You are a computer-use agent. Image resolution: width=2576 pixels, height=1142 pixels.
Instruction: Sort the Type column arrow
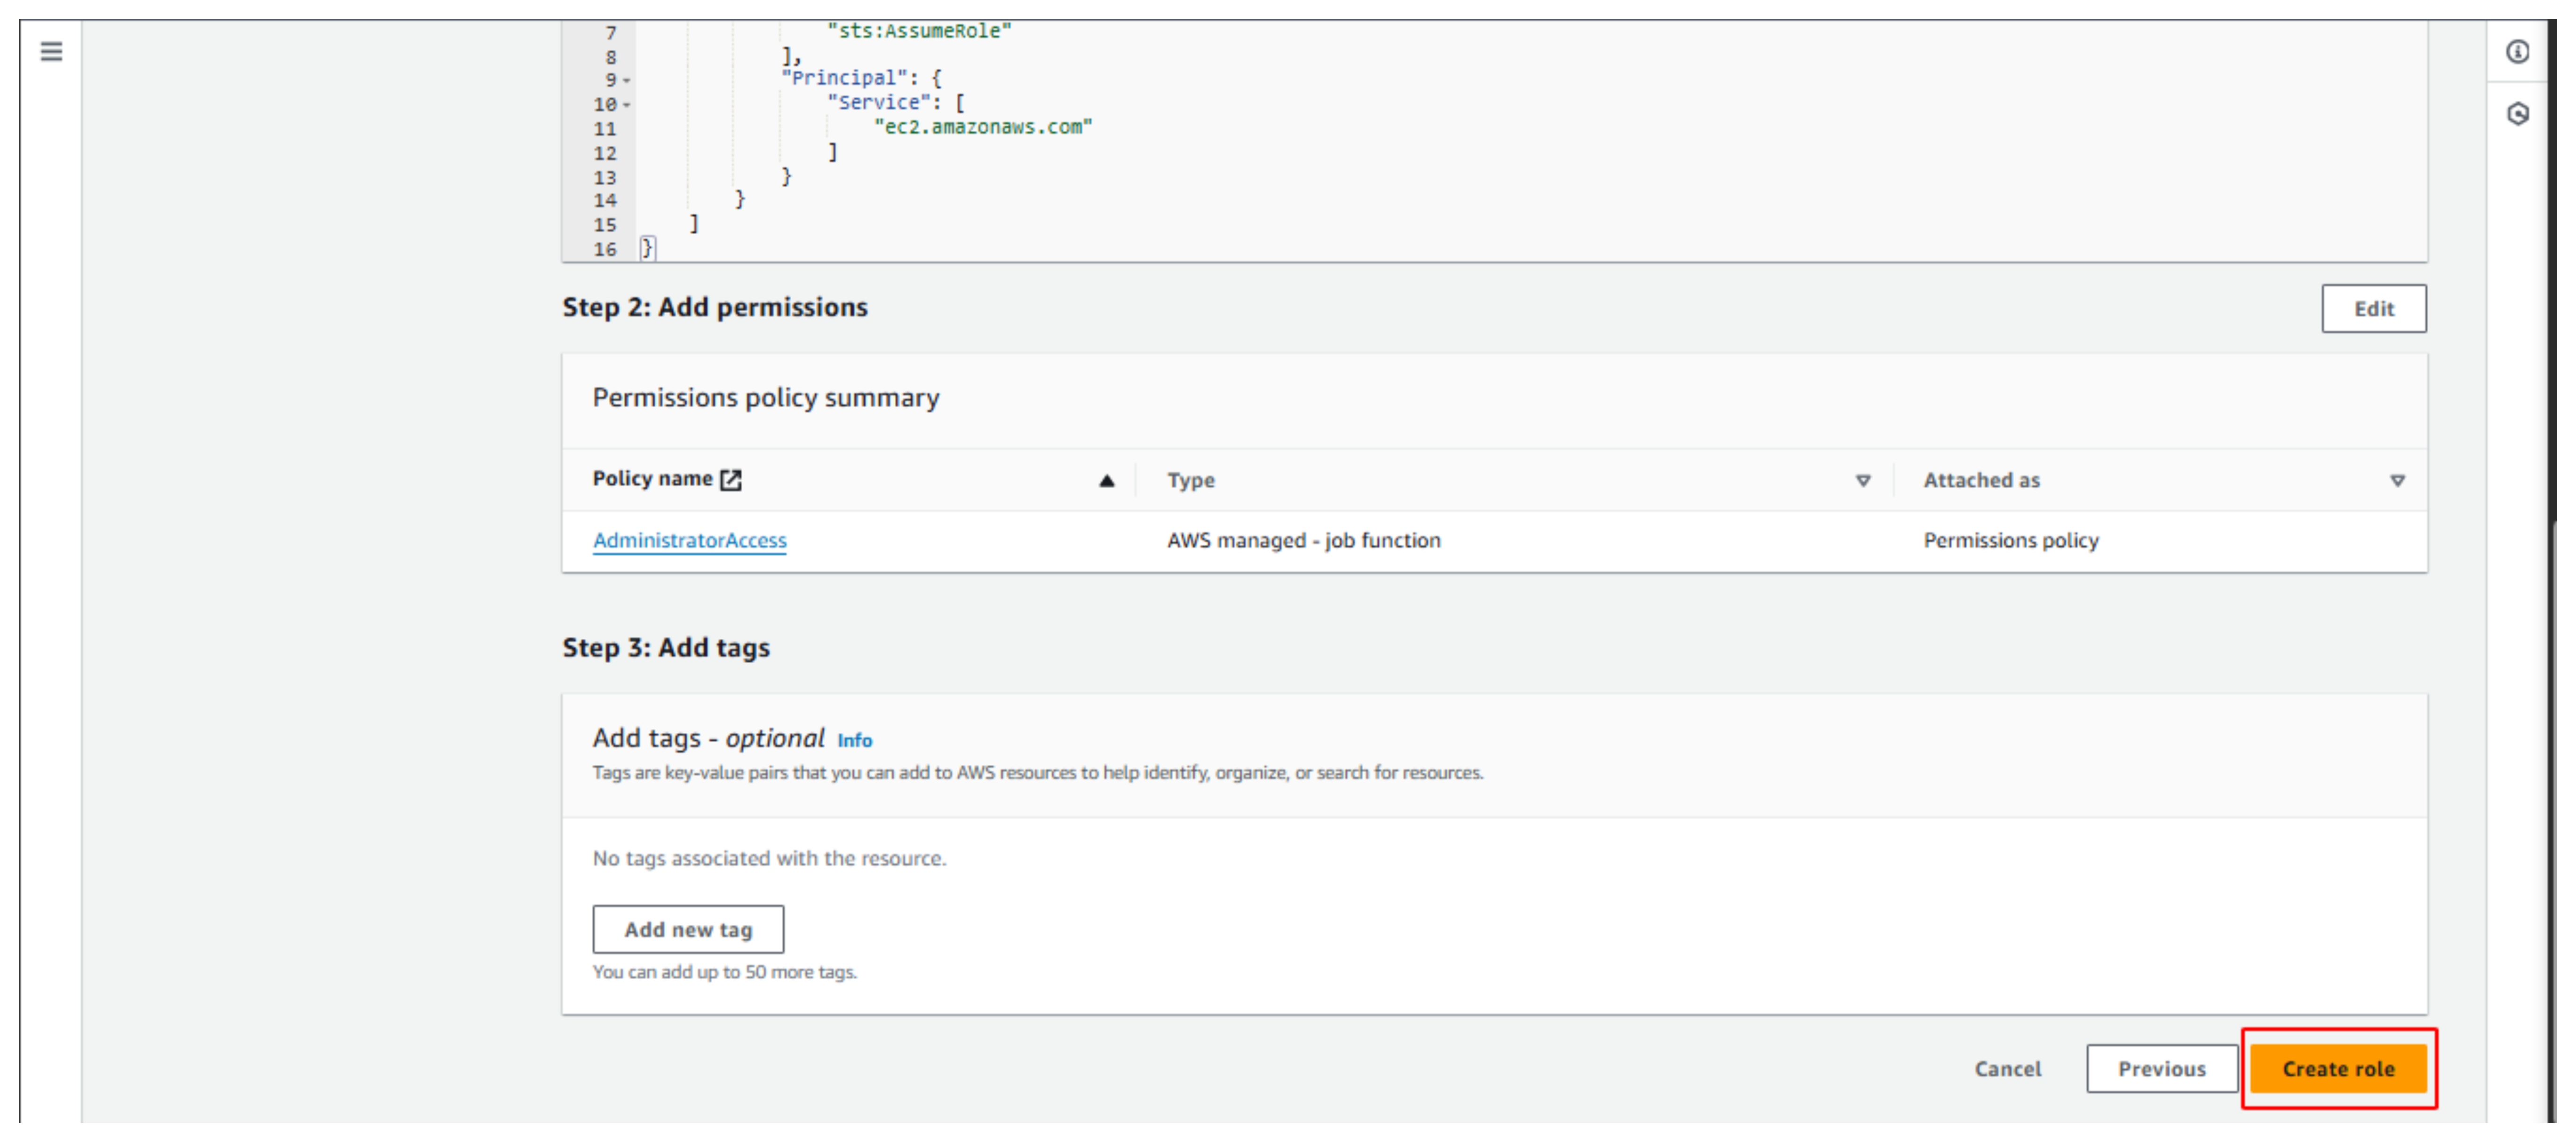coord(1862,481)
